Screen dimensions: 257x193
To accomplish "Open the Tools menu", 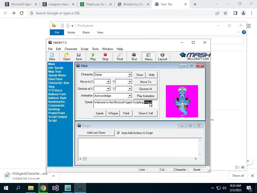I will [x=95, y=49].
